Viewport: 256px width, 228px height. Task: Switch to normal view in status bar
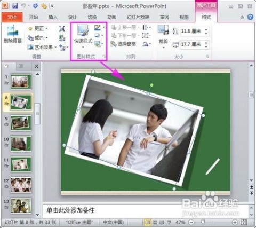[147, 222]
